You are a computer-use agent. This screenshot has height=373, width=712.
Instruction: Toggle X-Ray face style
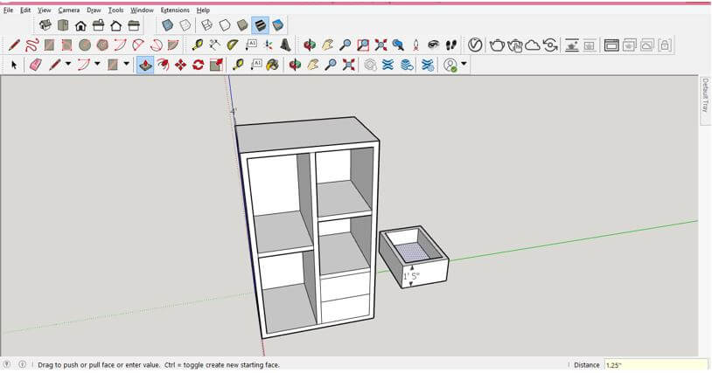[168, 25]
